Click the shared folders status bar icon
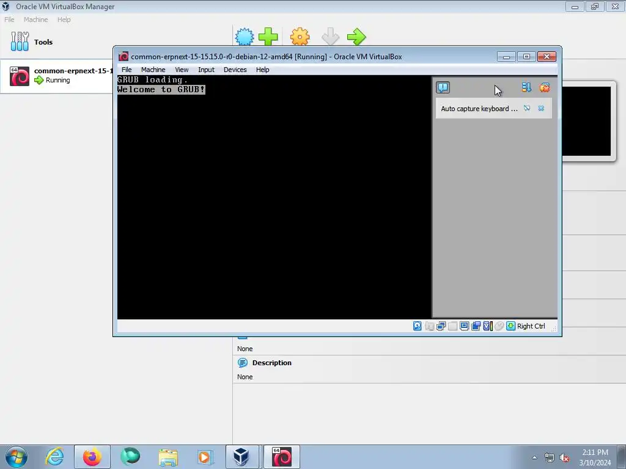This screenshot has width=626, height=469. pos(453,326)
